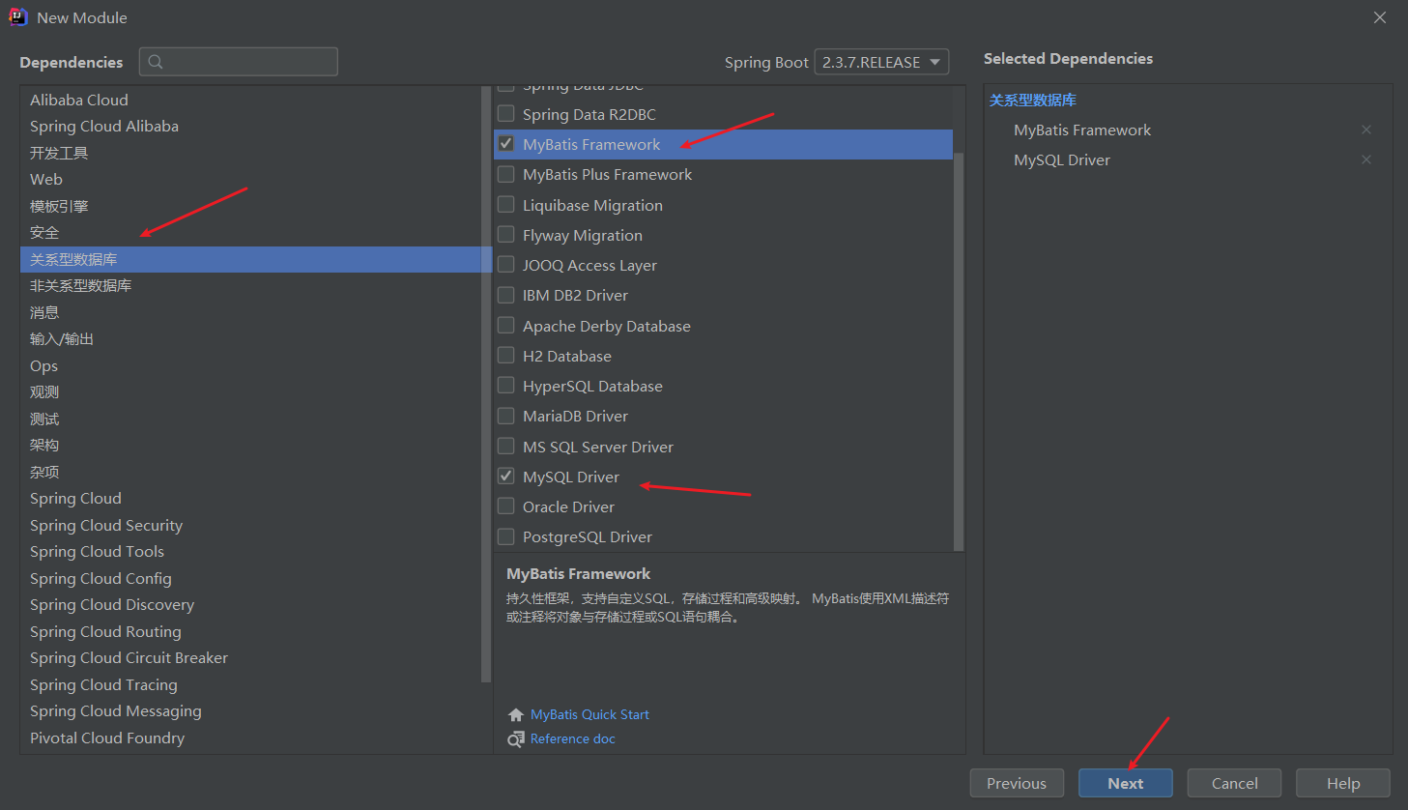Select the Spring Cloud Routing category

250,631
